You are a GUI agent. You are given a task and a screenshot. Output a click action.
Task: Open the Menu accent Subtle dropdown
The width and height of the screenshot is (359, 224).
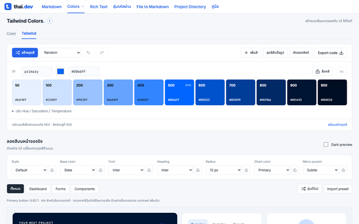point(320,170)
